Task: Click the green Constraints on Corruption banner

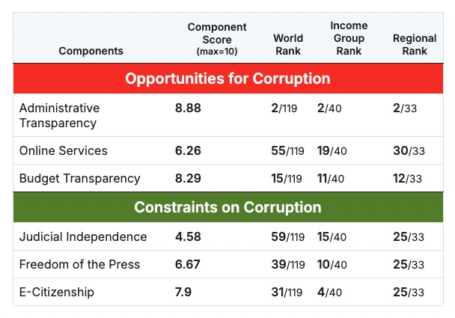Action: [227, 207]
